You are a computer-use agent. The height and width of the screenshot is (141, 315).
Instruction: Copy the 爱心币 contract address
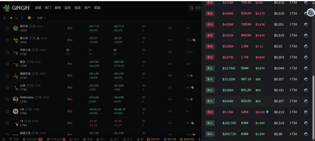pyautogui.click(x=30, y=38)
